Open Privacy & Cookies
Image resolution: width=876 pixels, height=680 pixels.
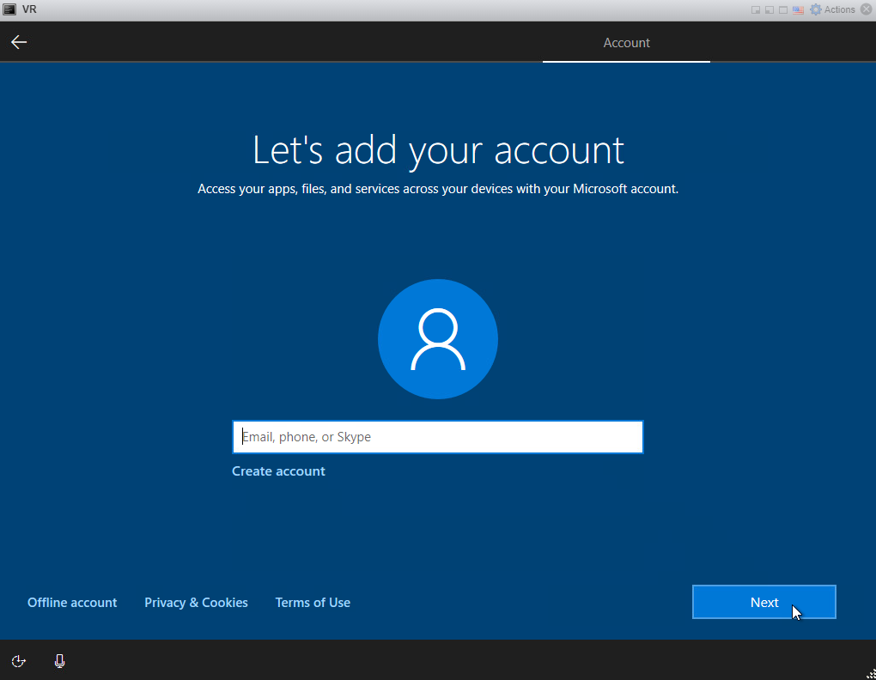pos(196,603)
